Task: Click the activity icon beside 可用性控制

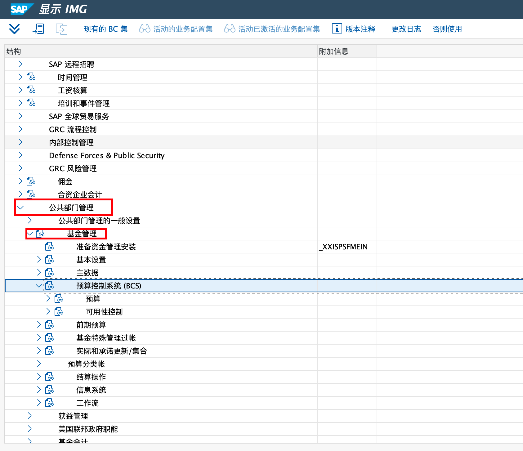Action: [x=59, y=311]
